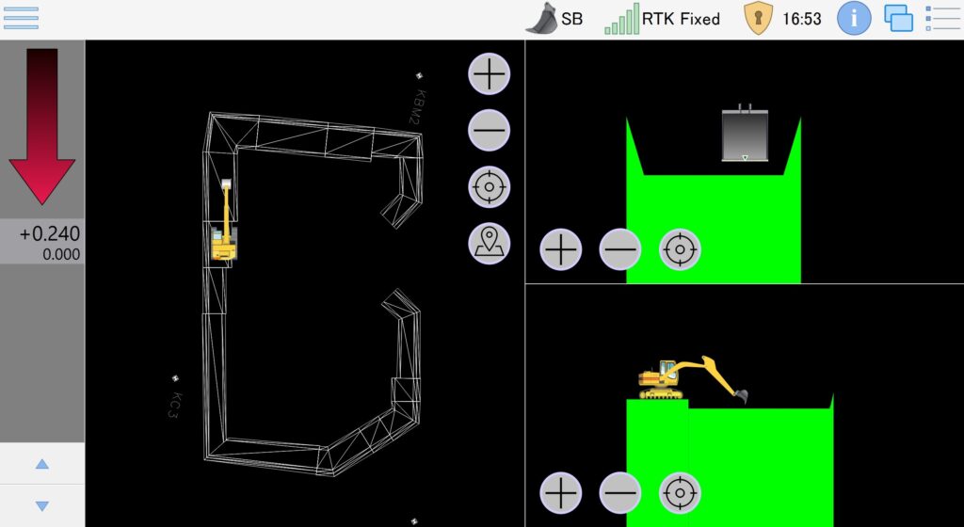The image size is (964, 527).
Task: Tap the gold lock shield icon
Action: coord(758,19)
